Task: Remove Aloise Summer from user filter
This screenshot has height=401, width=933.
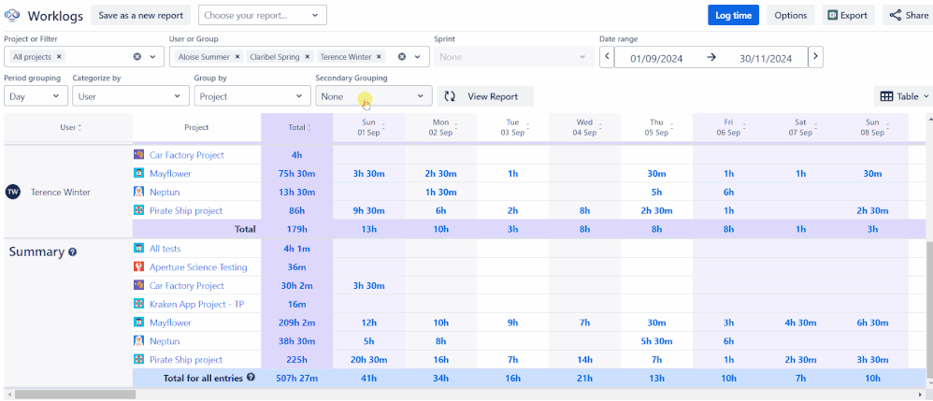Action: [237, 57]
